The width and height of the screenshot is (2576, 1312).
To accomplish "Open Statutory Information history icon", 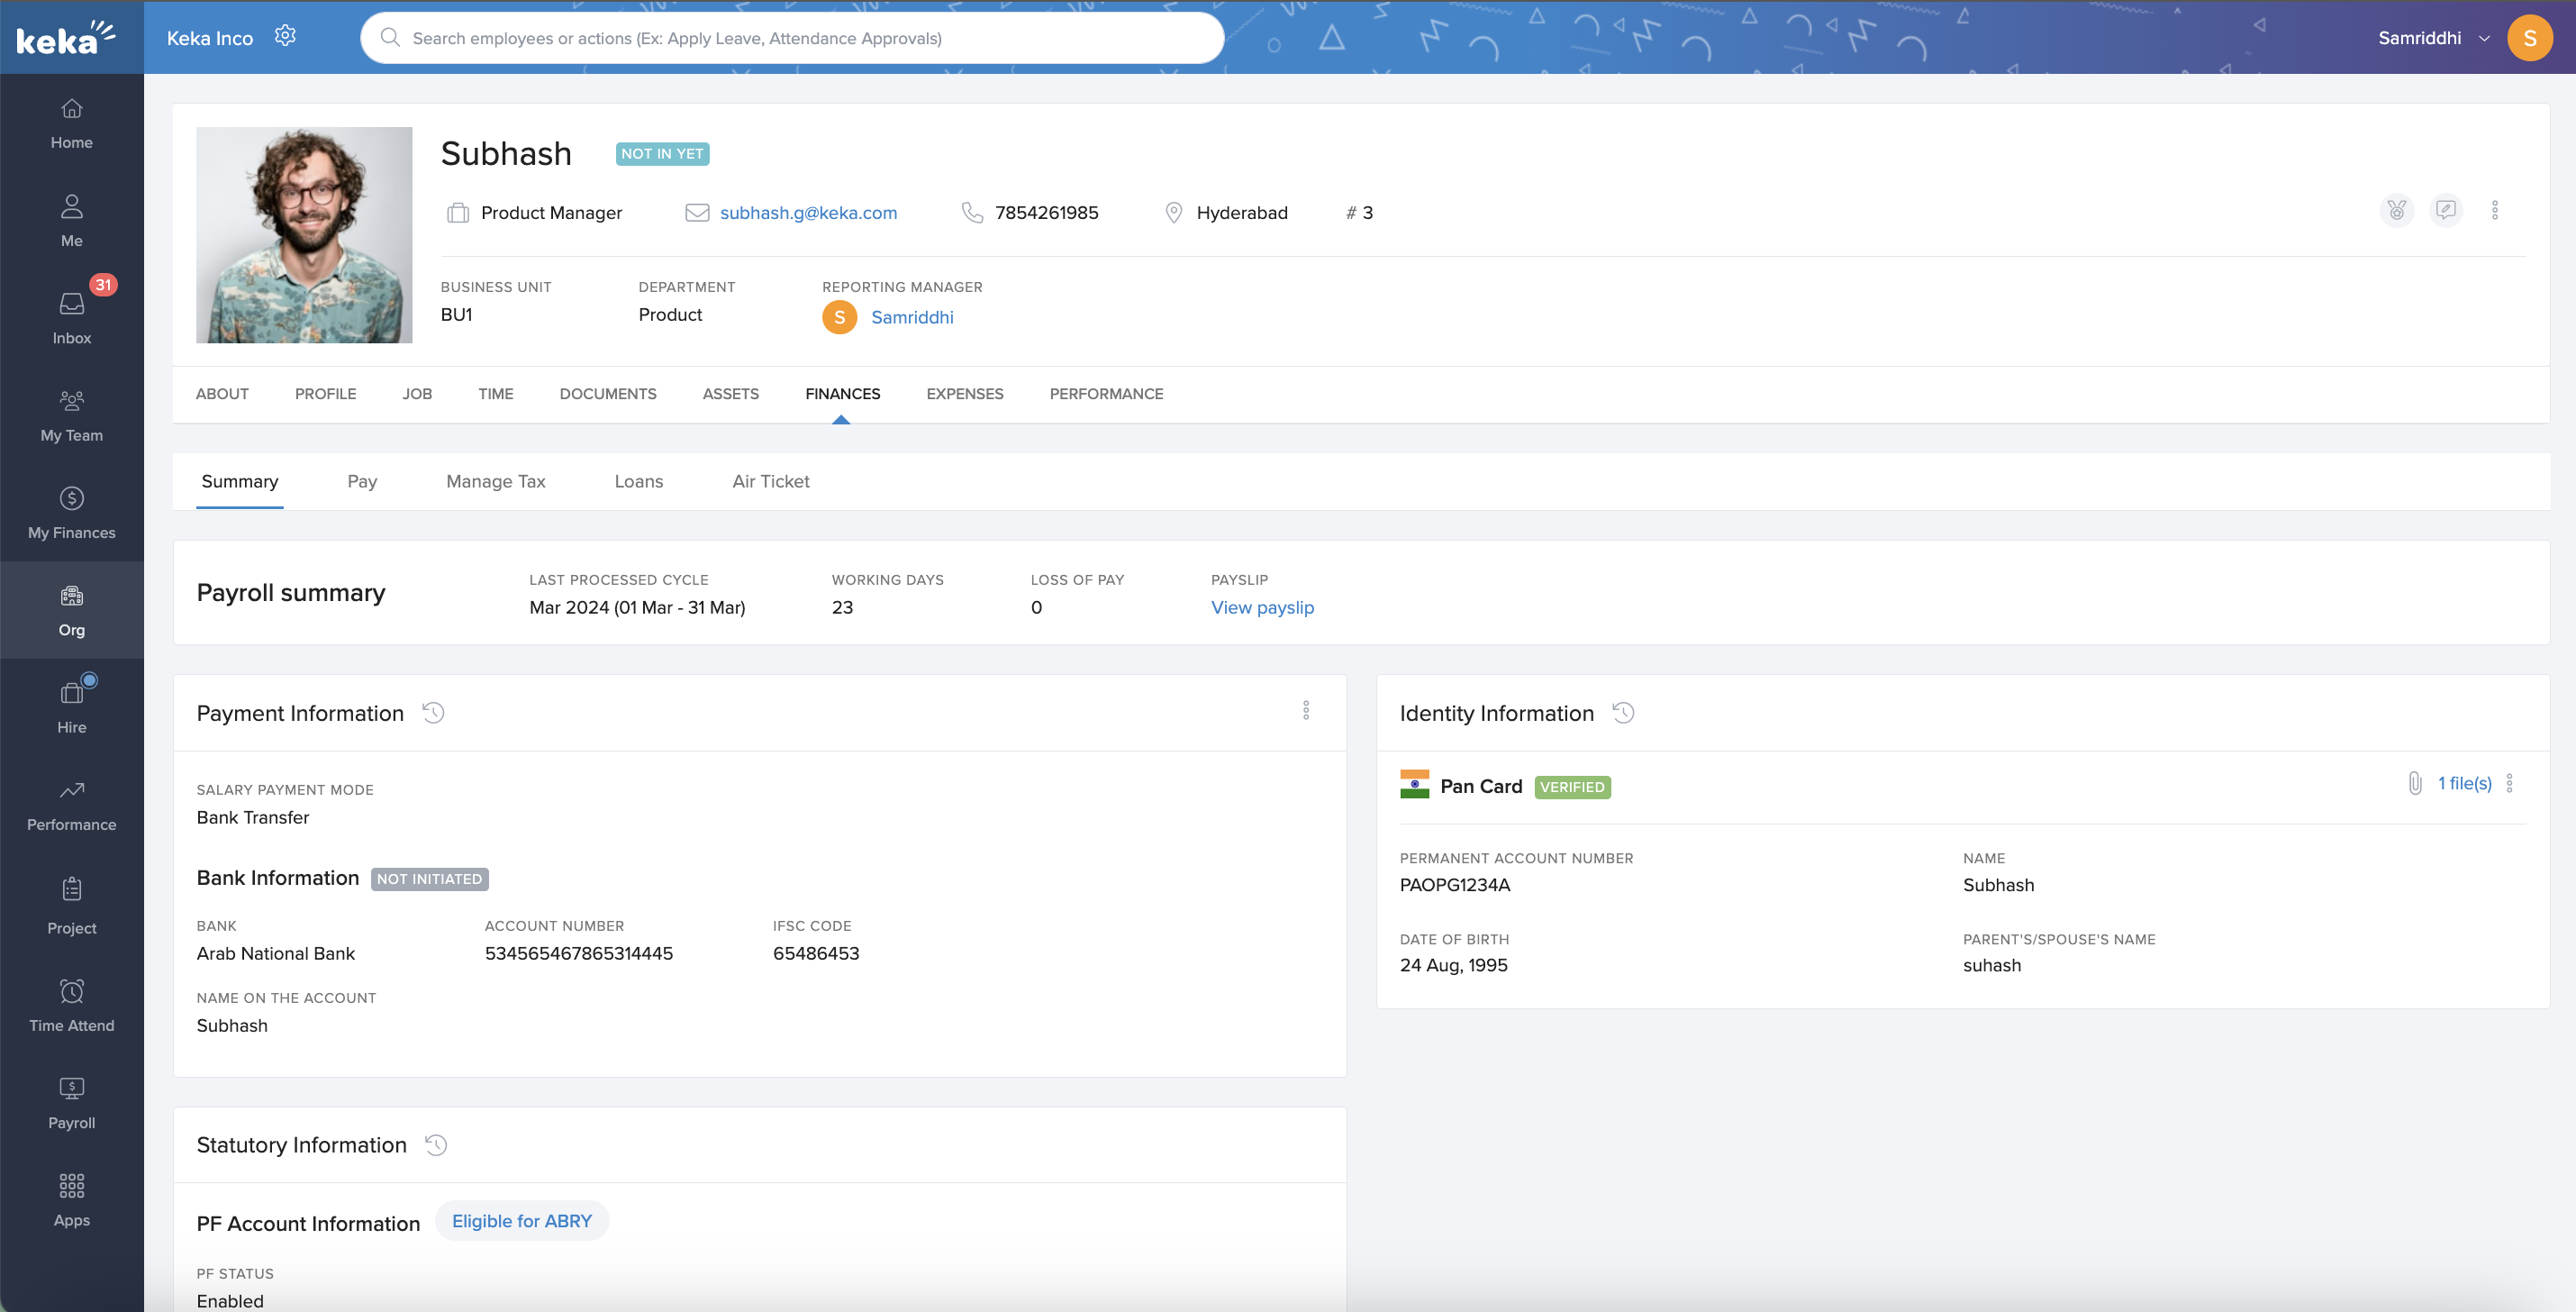I will click(x=436, y=1145).
